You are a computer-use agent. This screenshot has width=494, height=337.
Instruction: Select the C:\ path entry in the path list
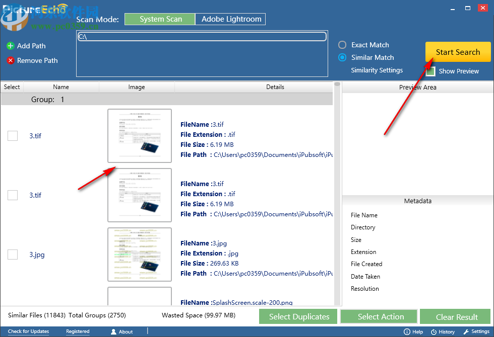pyautogui.click(x=202, y=37)
